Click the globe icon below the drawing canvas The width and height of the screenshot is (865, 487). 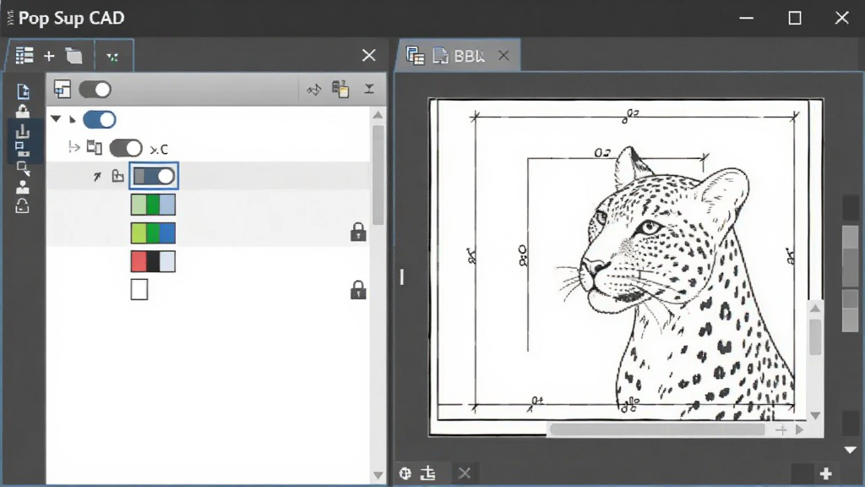(x=405, y=473)
